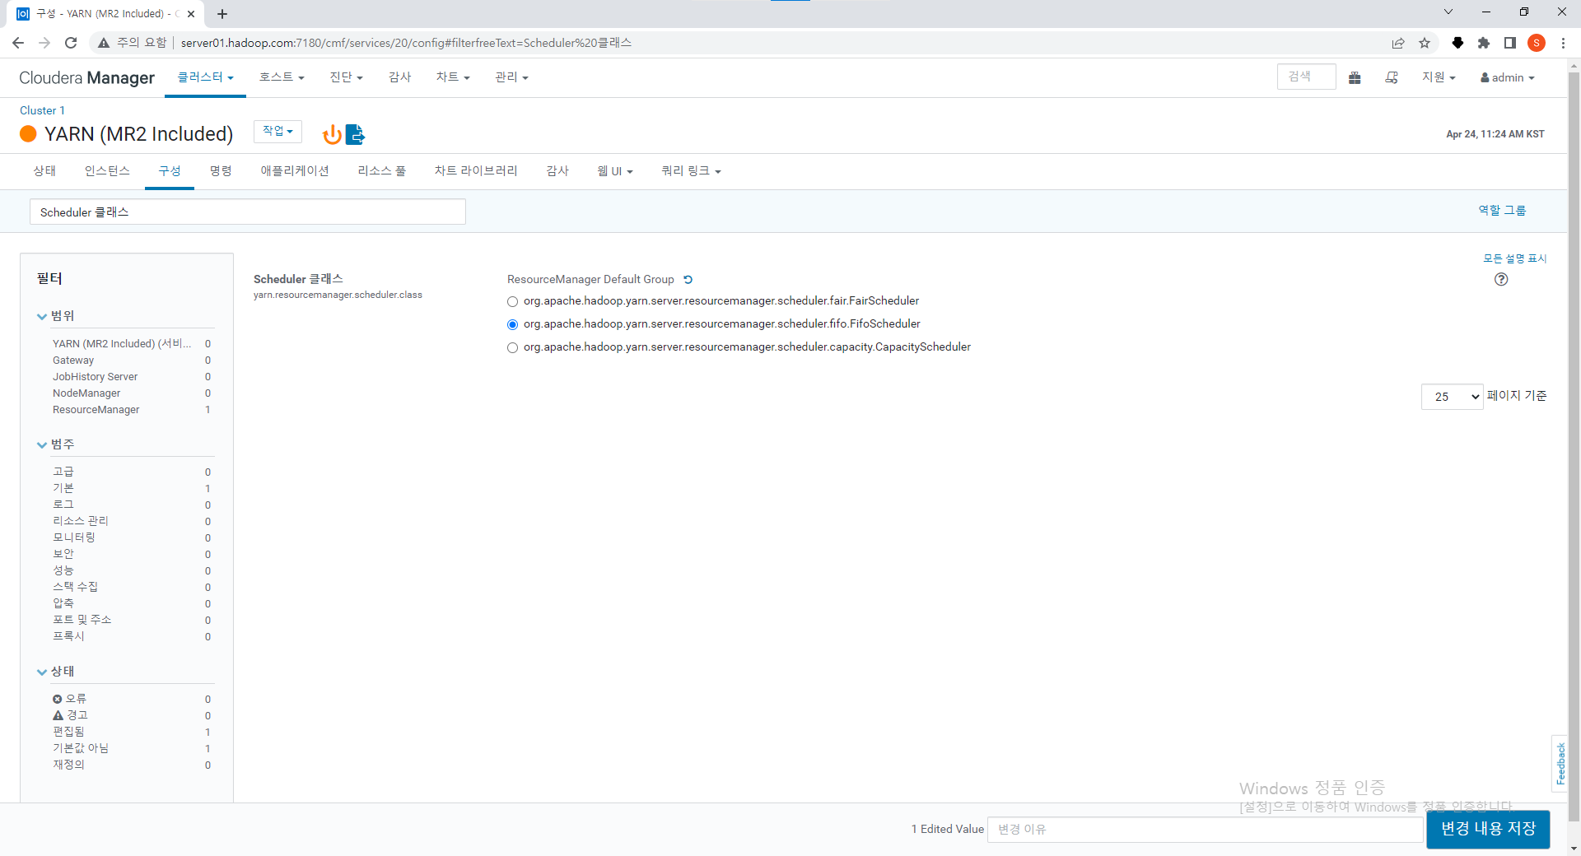The width and height of the screenshot is (1581, 856).
Task: Close the YARN configuration browser tab
Action: pyautogui.click(x=191, y=14)
